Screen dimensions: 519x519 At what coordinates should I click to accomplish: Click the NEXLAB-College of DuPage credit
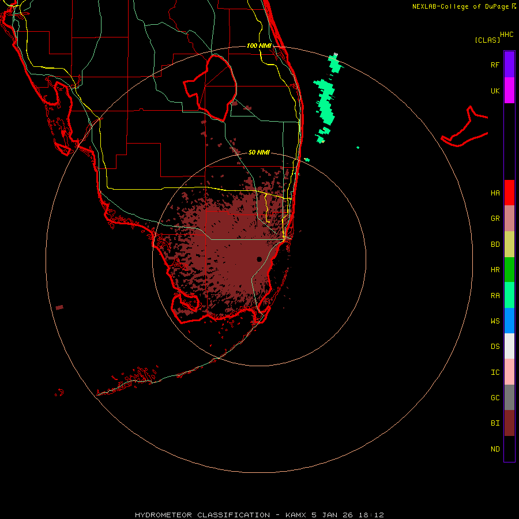tap(464, 6)
